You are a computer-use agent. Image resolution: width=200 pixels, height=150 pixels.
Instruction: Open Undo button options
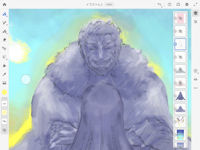click(159, 4)
